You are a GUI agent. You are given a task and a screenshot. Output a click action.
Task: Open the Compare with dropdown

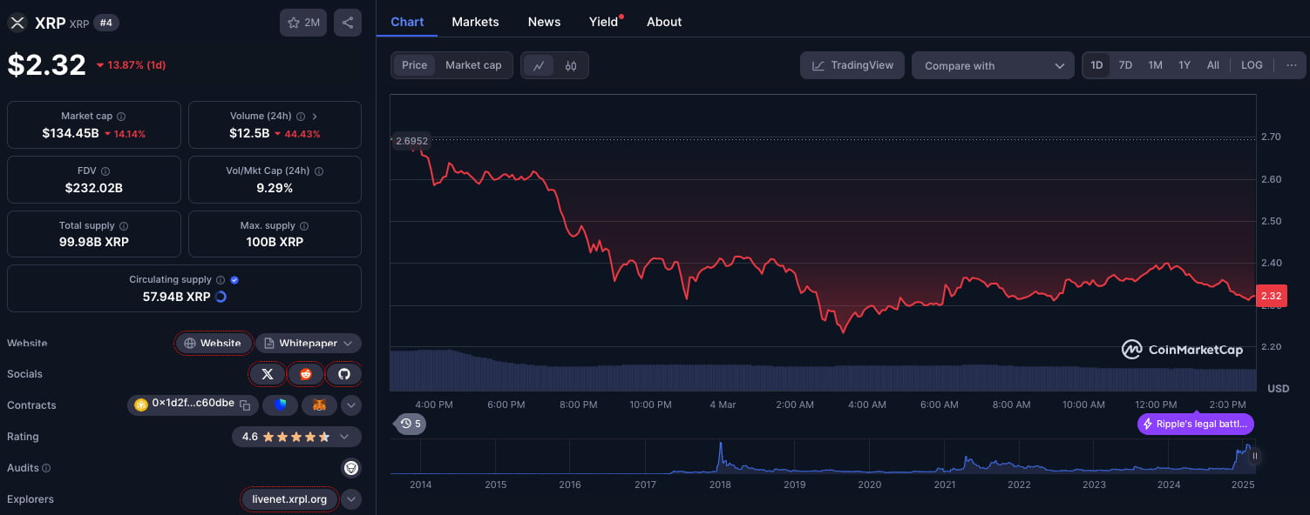click(x=993, y=65)
